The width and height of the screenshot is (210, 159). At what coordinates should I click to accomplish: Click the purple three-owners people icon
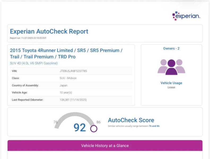click(171, 67)
